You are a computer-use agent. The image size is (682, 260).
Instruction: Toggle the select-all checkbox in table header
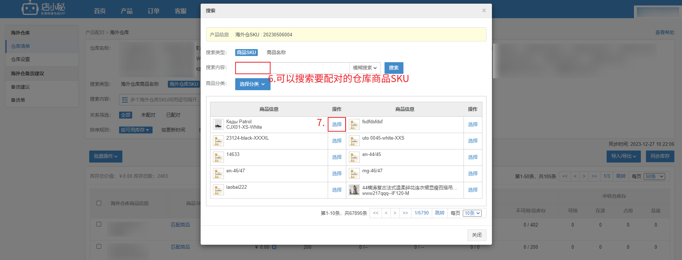(x=99, y=203)
